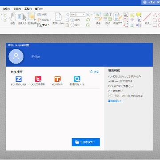This screenshot has width=160, height=160.
Task: Rotate view counterclockwise
Action: pos(88,20)
